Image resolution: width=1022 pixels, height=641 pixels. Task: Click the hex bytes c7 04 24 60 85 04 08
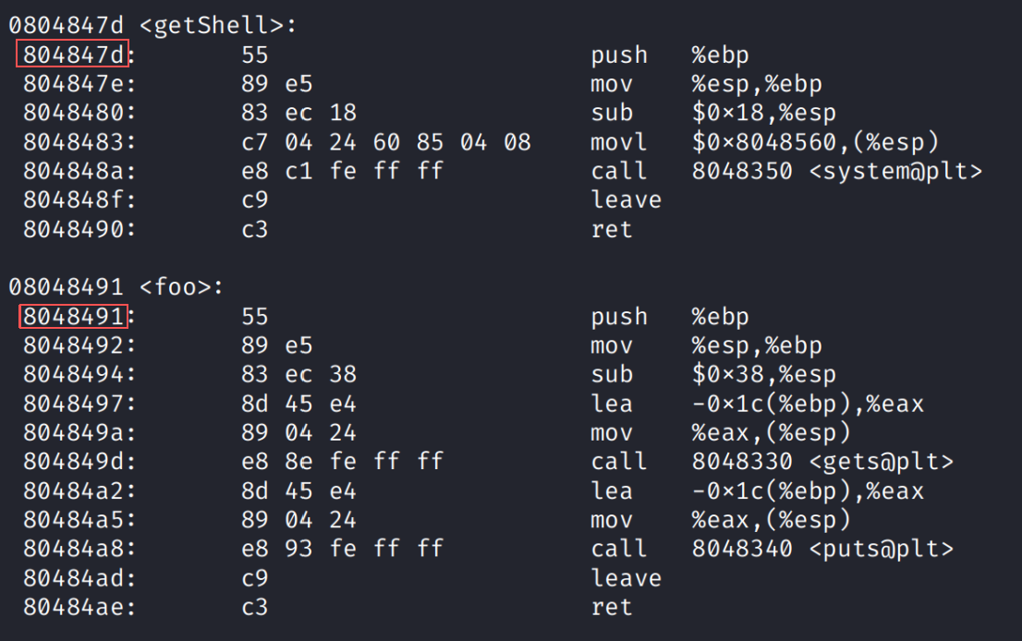click(x=385, y=142)
